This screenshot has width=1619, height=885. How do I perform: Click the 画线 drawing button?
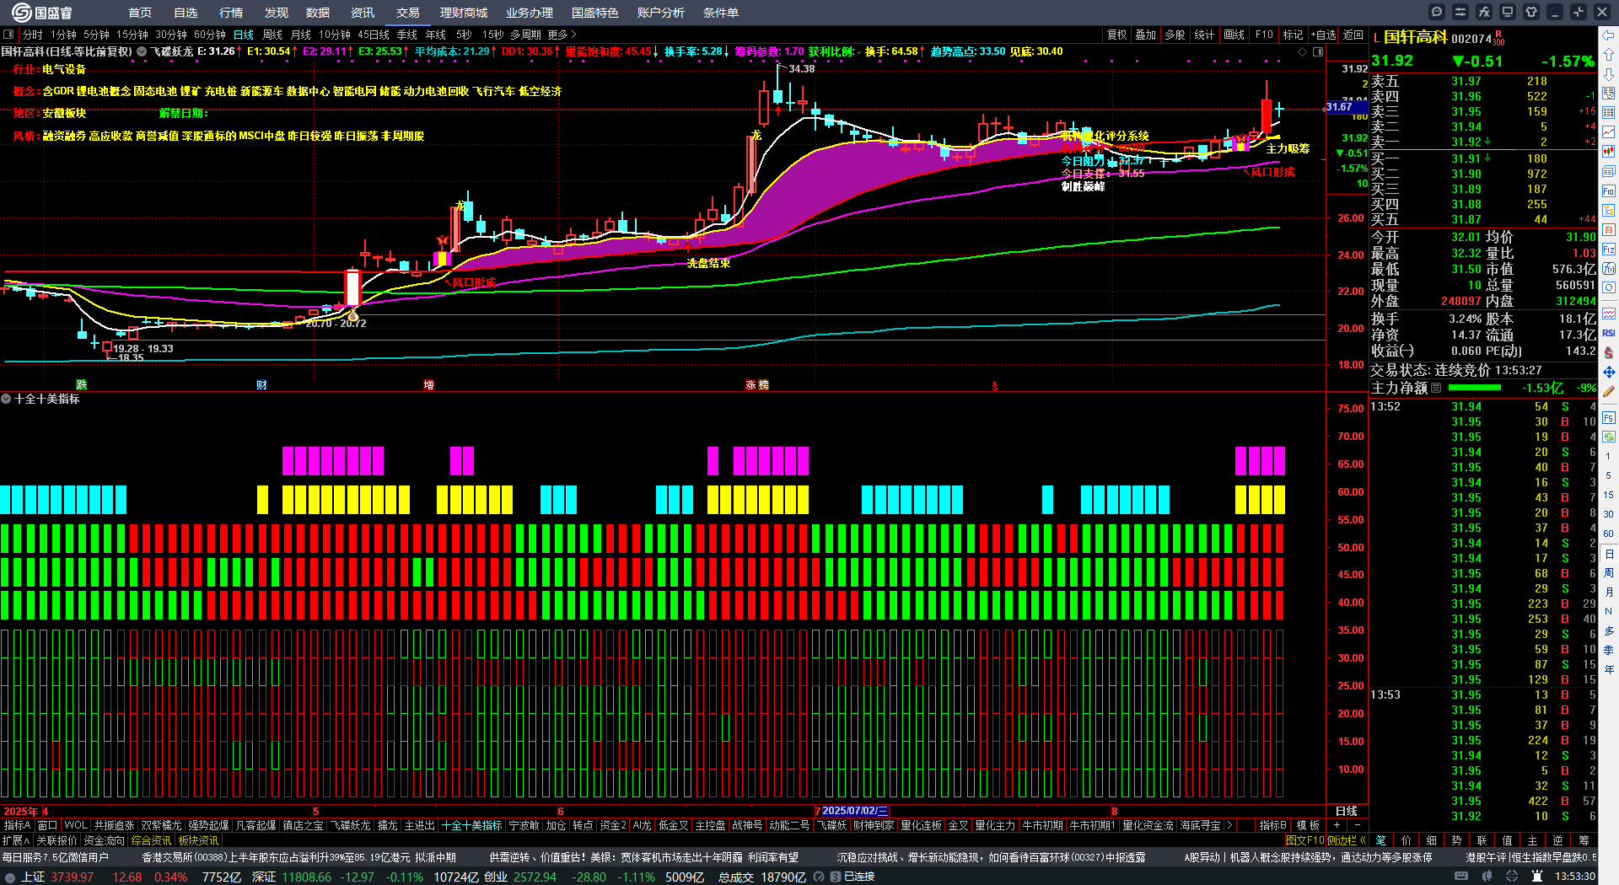[1234, 35]
